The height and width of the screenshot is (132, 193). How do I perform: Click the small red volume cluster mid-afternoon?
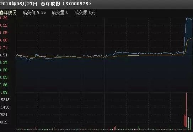(115, 128)
